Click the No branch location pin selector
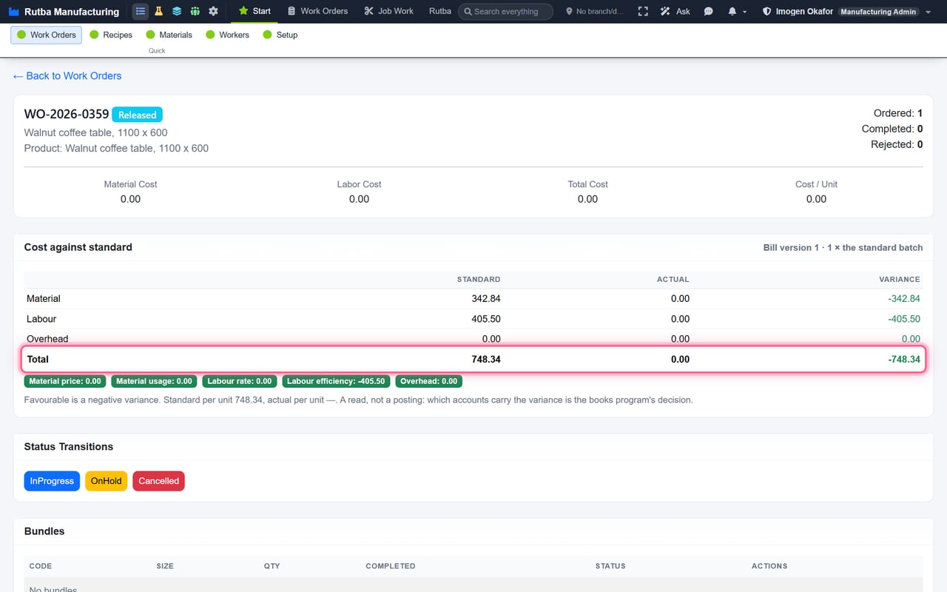The width and height of the screenshot is (947, 592). [595, 11]
